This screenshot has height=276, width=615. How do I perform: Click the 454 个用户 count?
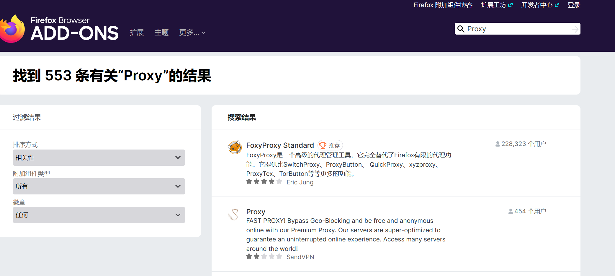530,211
